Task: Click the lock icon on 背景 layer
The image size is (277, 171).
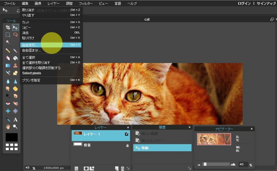Action: (127, 145)
